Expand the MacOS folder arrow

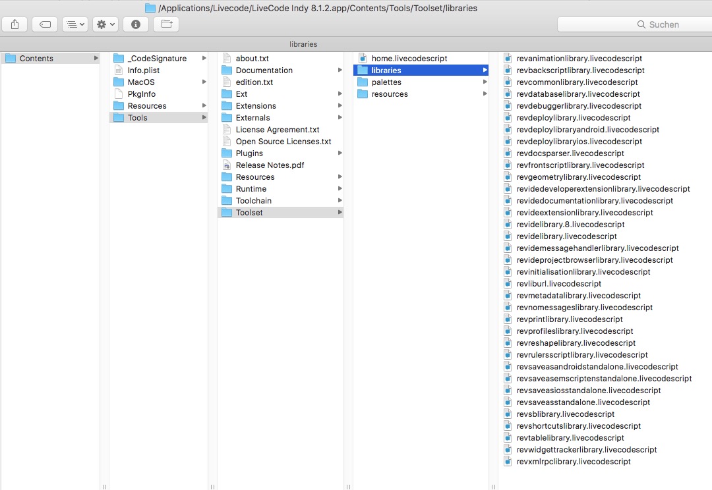coord(204,82)
